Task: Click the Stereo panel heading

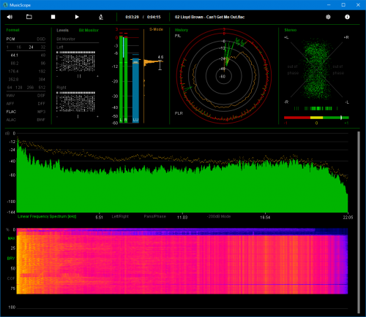Action: [x=291, y=30]
